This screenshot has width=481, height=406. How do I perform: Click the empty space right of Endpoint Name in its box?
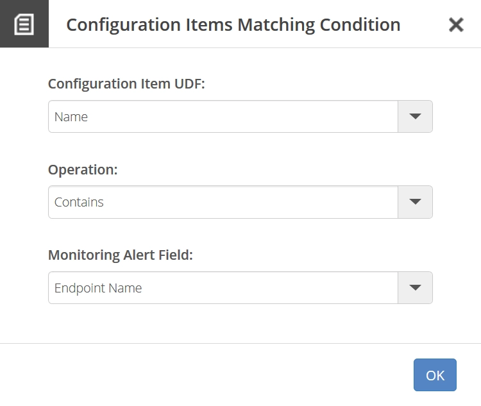[x=270, y=288]
